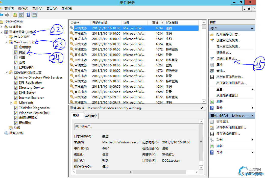Screen dimensions: 265x178
Task: Click 刷新 icon under 安全 actions
Action: (x=212, y=102)
